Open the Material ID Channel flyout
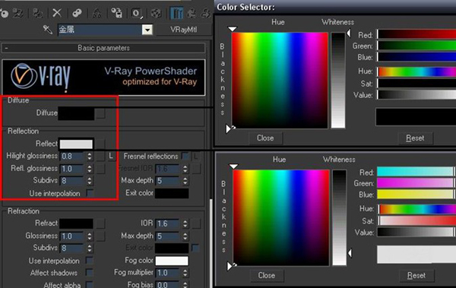456x288 pixels. click(x=136, y=13)
